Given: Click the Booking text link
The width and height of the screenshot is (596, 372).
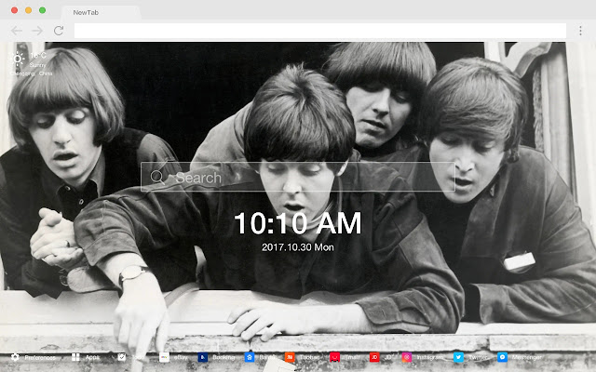Looking at the screenshot, I should click(223, 357).
